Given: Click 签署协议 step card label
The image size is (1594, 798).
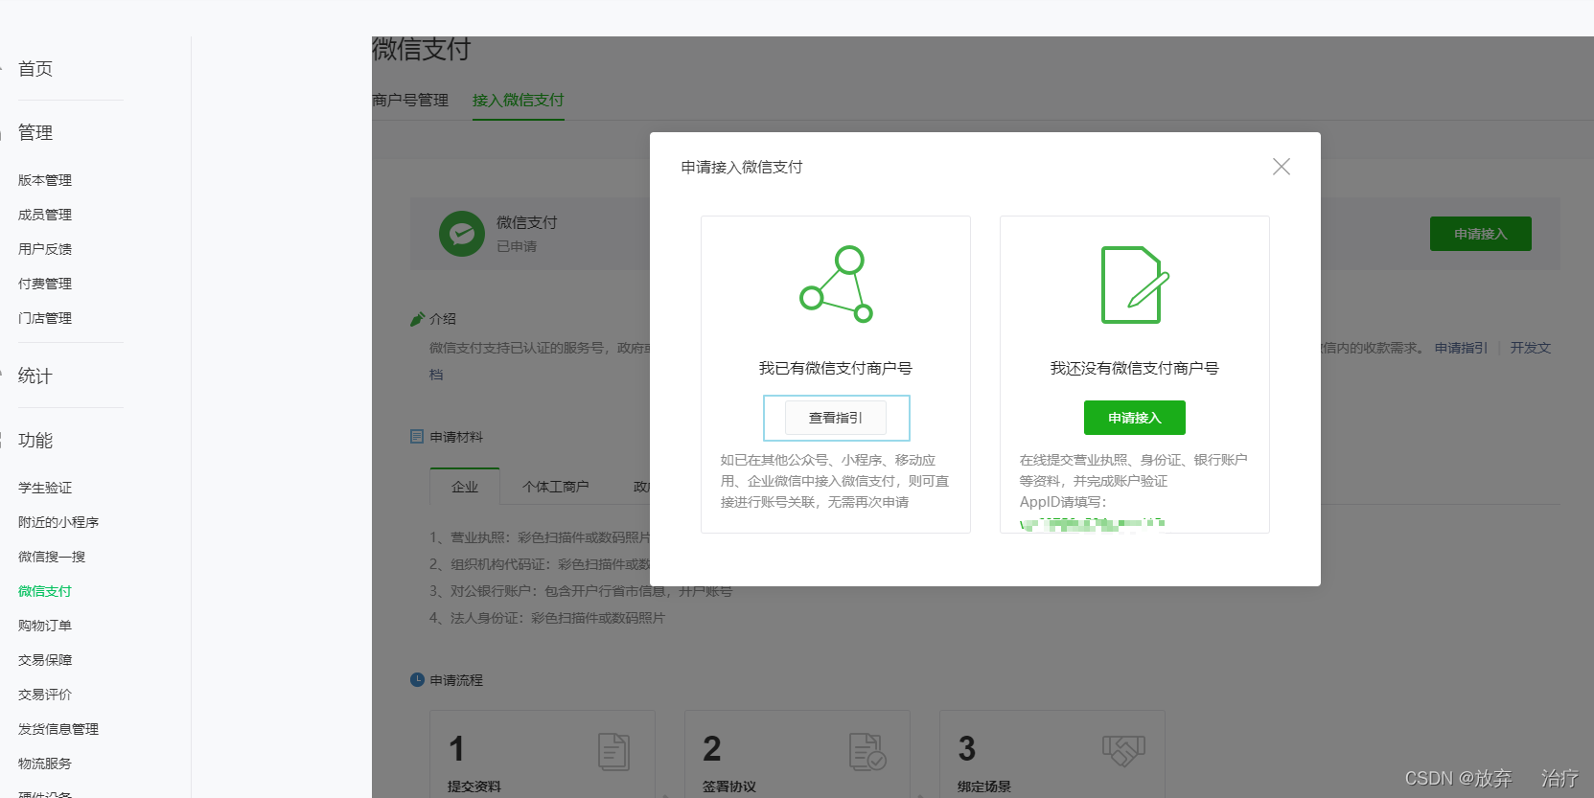Looking at the screenshot, I should (x=729, y=787).
